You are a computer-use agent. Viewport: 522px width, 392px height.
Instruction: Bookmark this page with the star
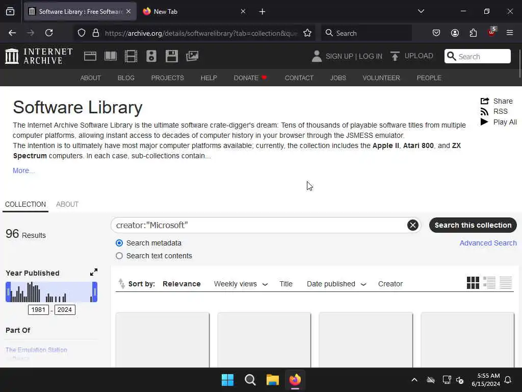tap(307, 33)
